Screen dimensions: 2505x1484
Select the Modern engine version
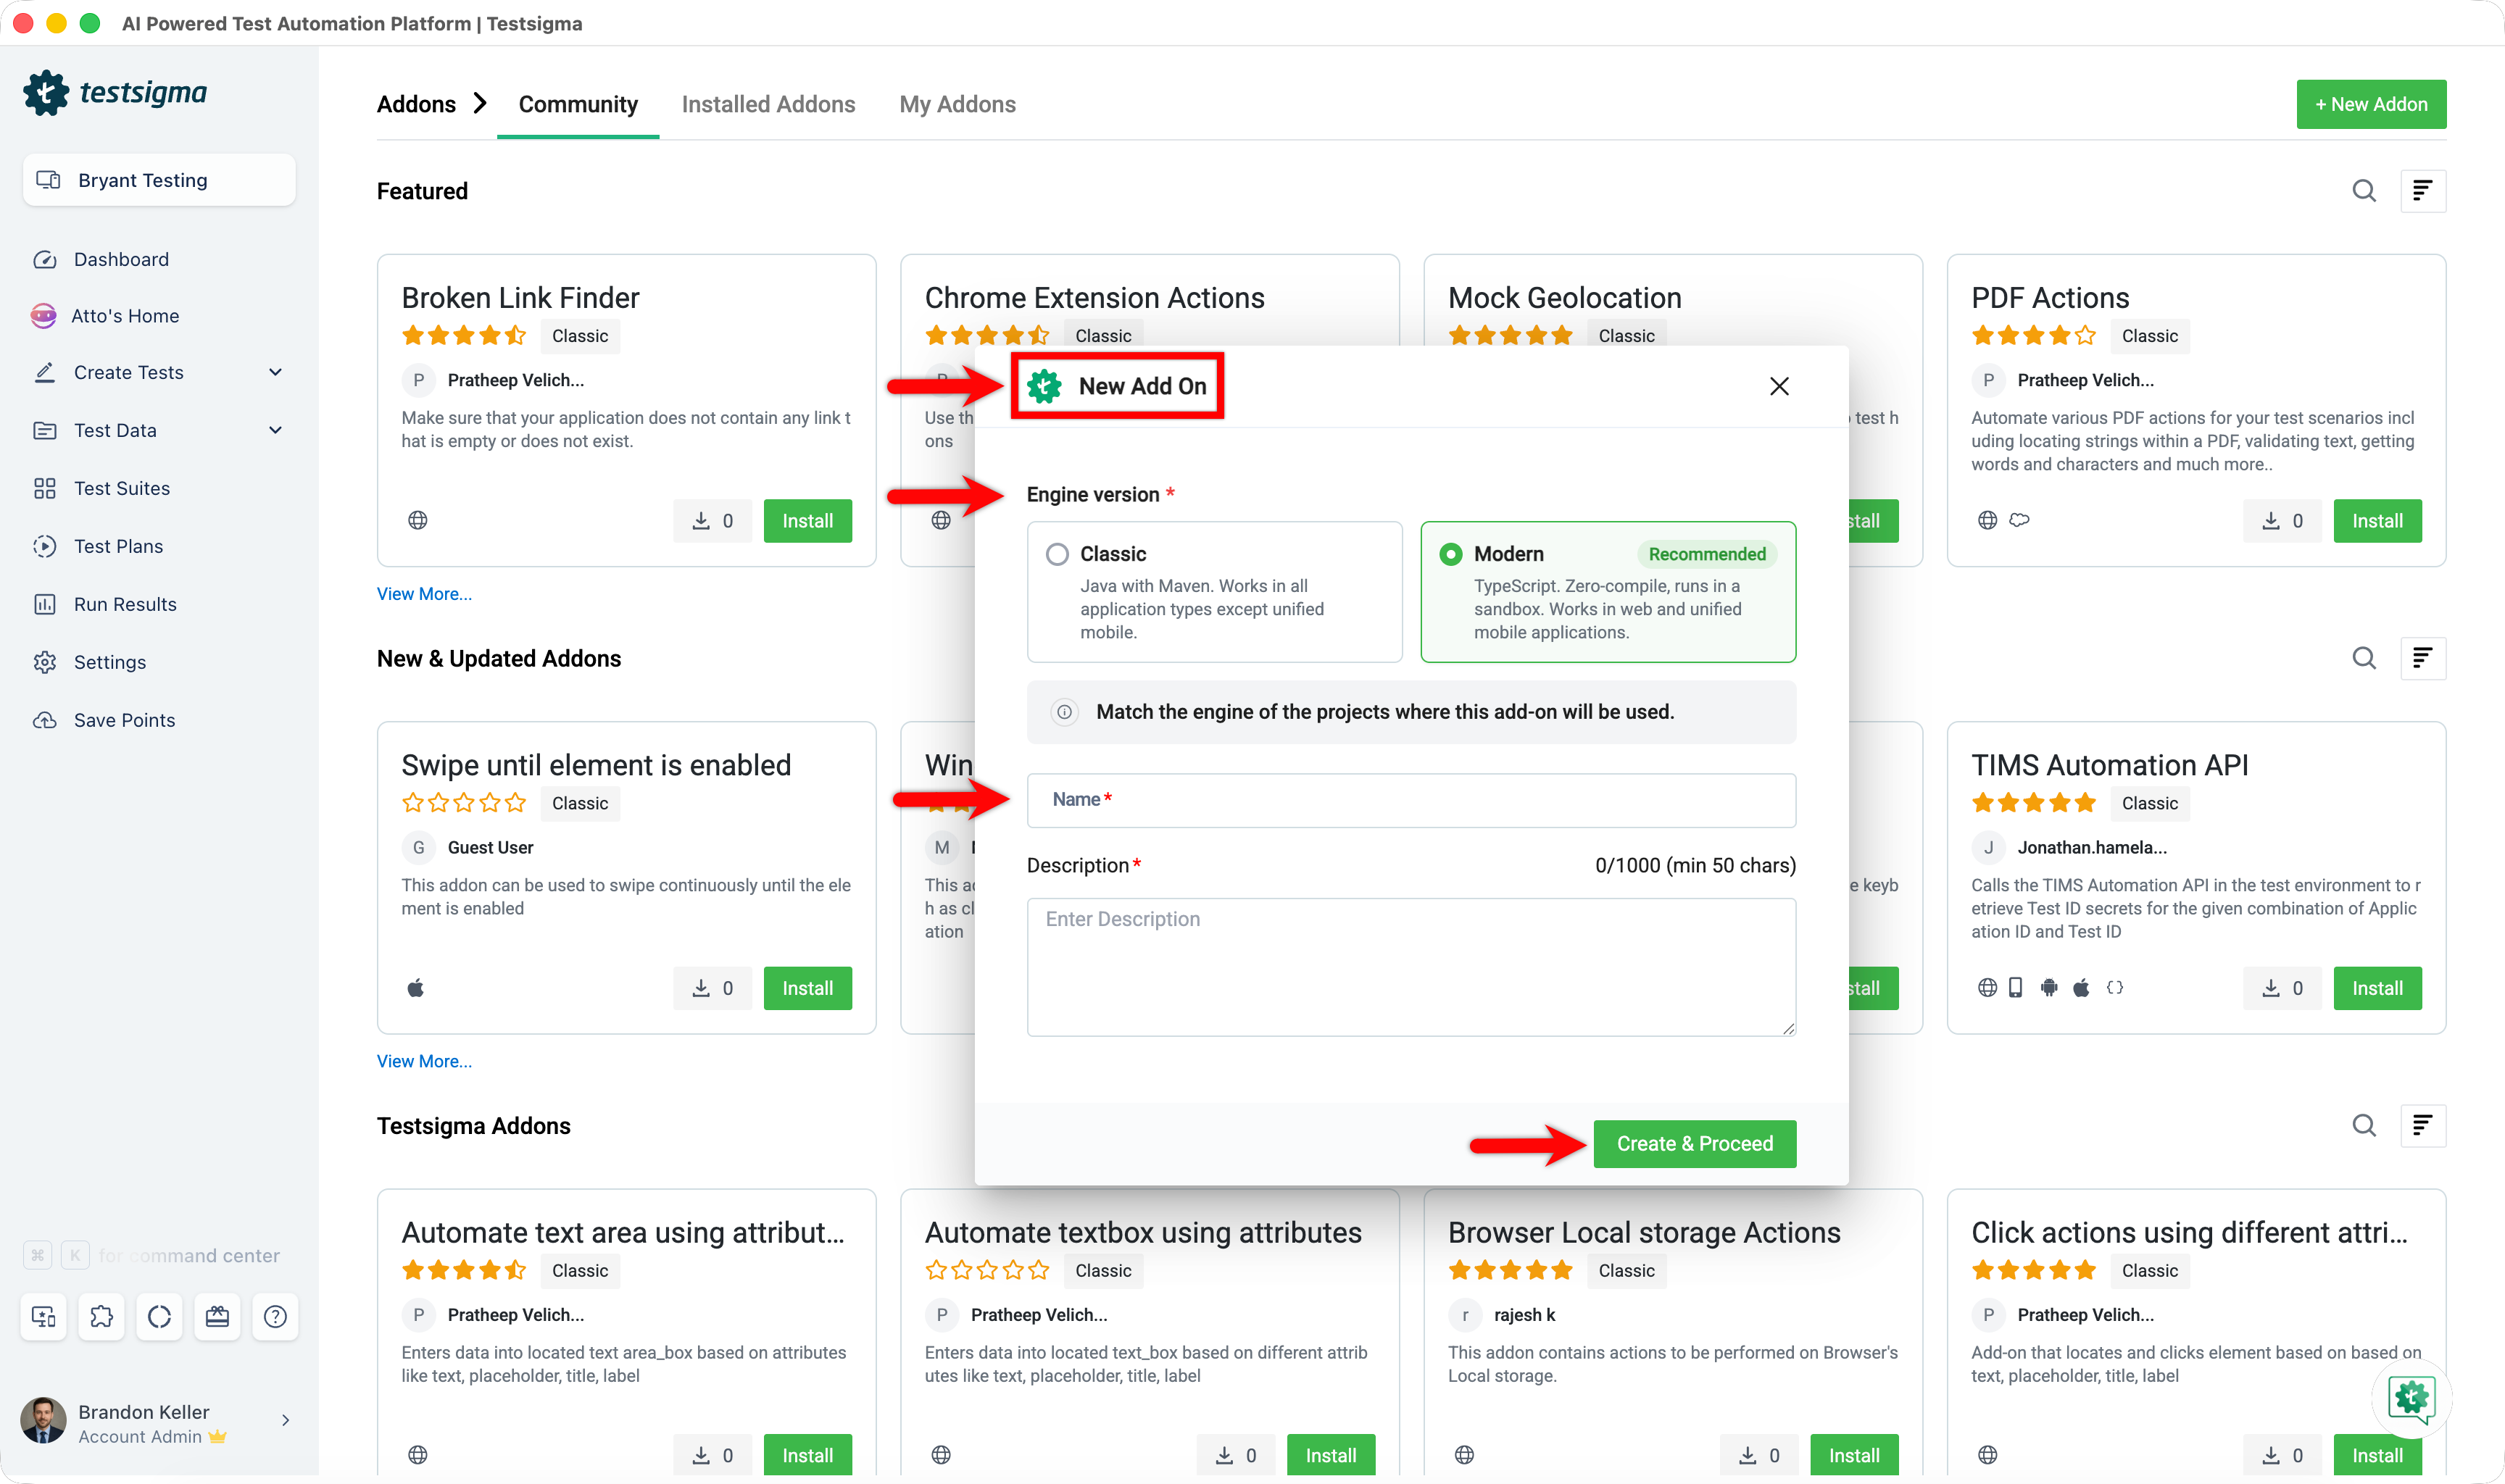click(1607, 592)
